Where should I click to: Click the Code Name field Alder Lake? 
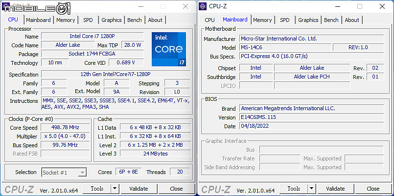(x=68, y=45)
